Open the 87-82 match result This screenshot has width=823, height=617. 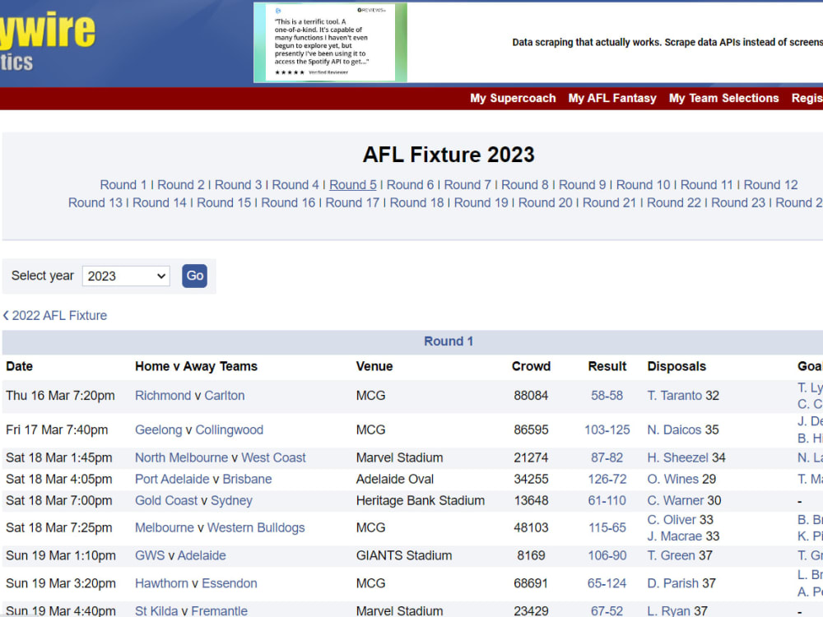pyautogui.click(x=607, y=457)
